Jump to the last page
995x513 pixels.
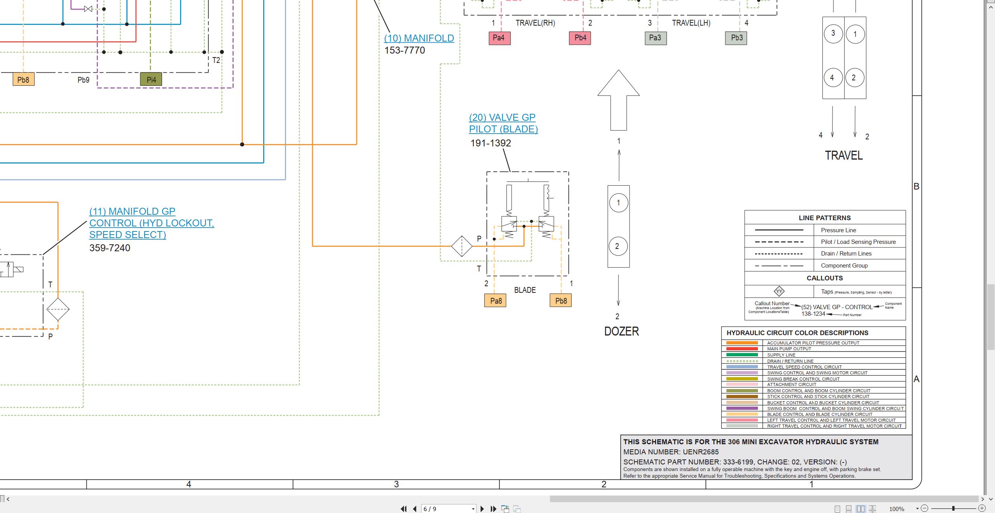coord(494,509)
